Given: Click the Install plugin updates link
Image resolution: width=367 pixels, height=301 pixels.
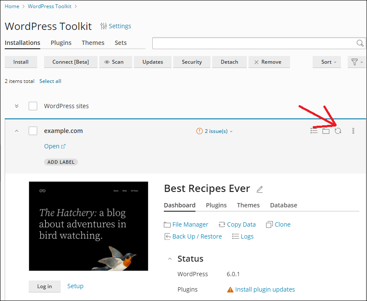Looking at the screenshot, I should (265, 289).
